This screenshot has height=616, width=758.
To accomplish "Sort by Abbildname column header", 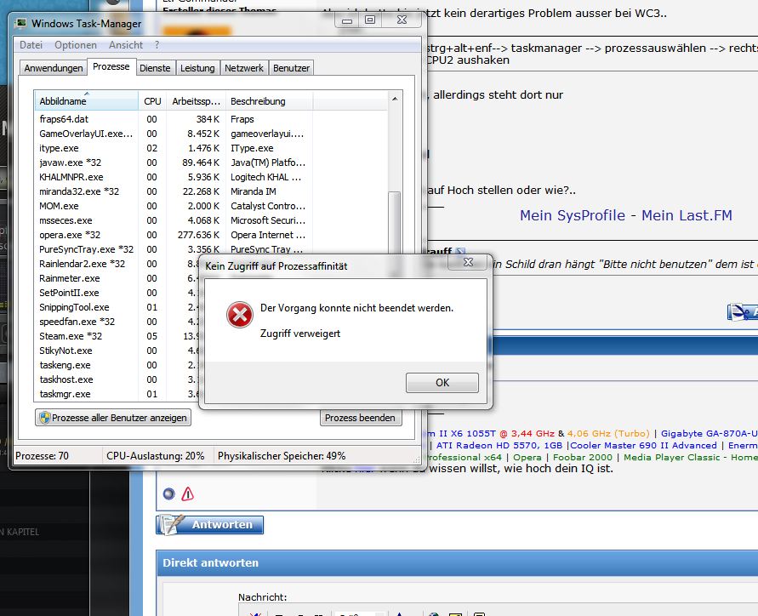I will coord(86,101).
